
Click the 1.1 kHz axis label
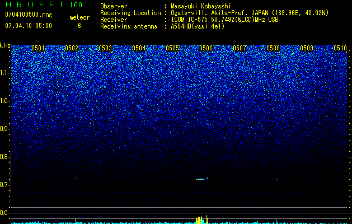tap(4, 73)
